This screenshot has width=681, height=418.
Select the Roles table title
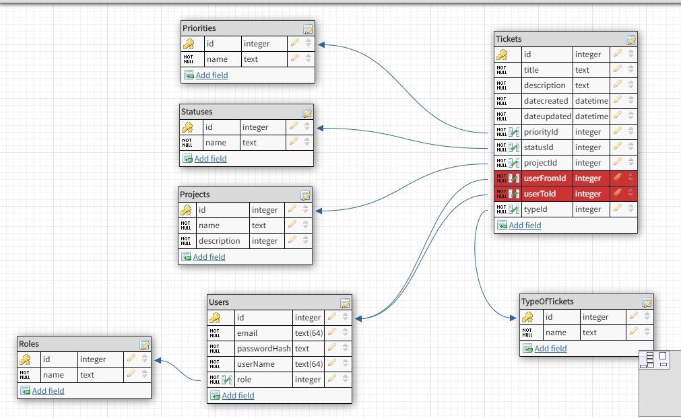coord(29,344)
